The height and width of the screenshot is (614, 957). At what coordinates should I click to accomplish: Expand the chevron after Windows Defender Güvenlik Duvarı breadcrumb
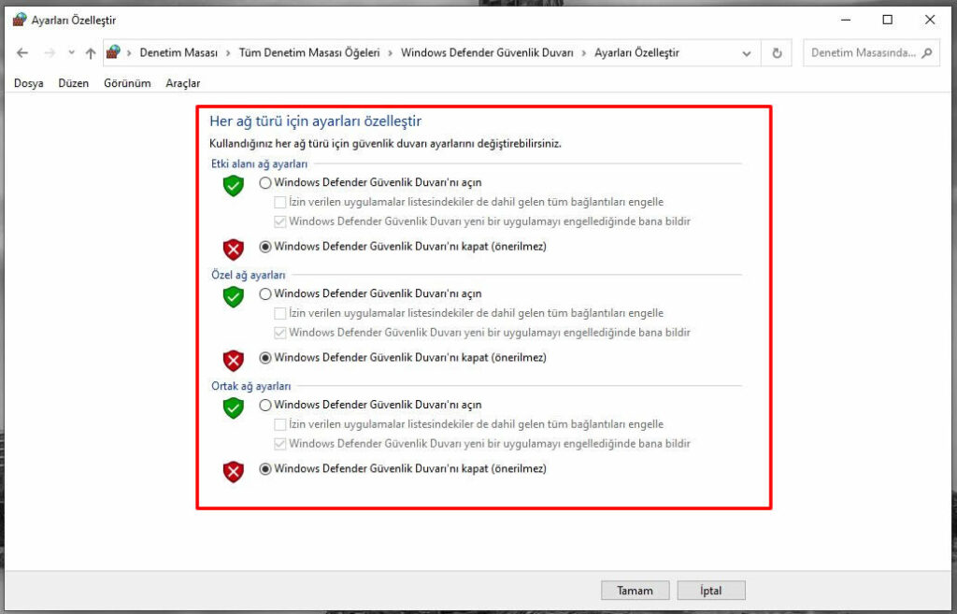[584, 53]
